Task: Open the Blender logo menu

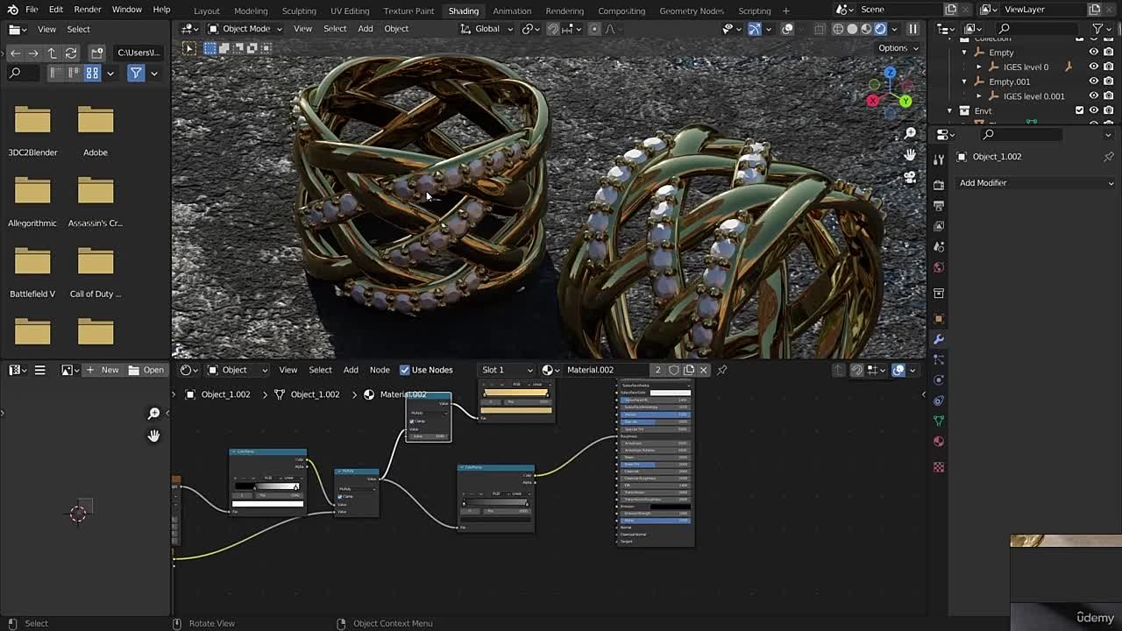Action: 12,9
